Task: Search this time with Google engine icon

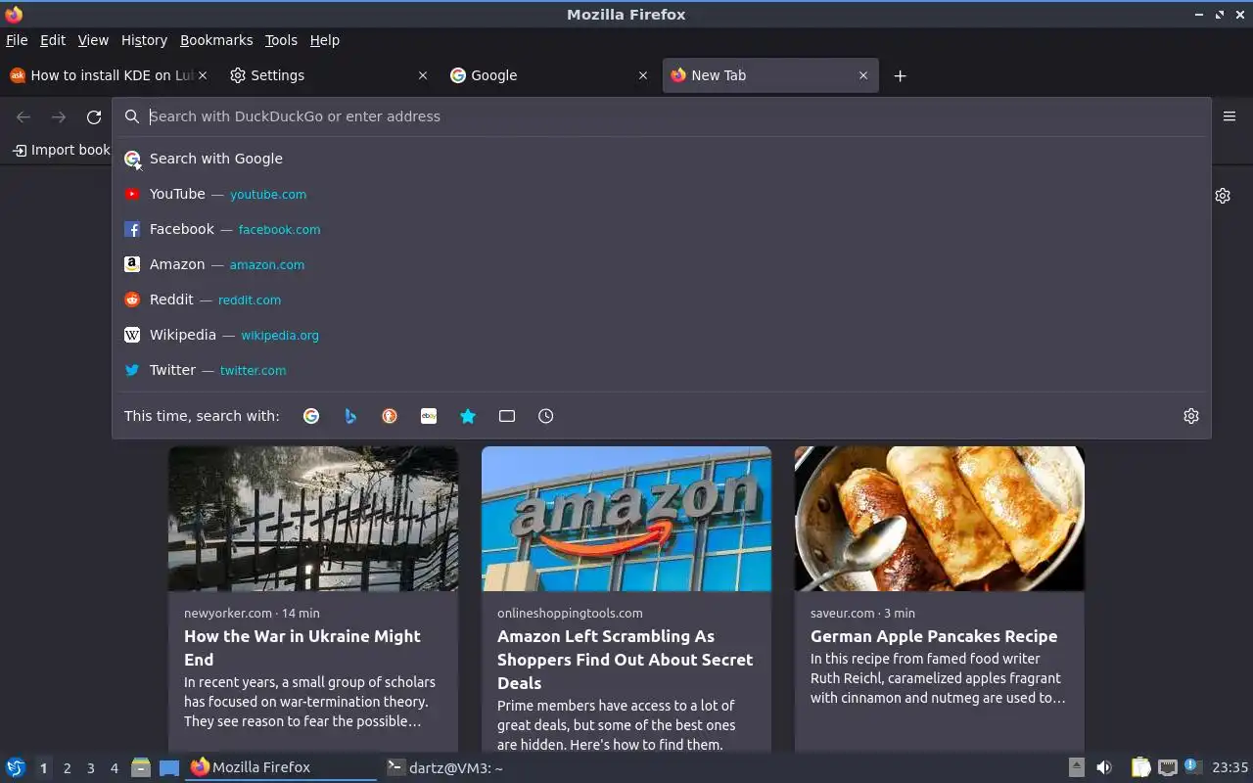Action: tap(311, 416)
